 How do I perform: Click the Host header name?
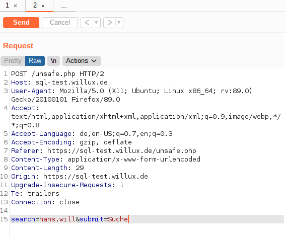click(19, 83)
